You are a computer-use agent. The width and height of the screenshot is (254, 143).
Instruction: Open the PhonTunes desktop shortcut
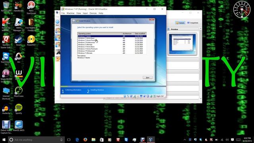[19, 92]
